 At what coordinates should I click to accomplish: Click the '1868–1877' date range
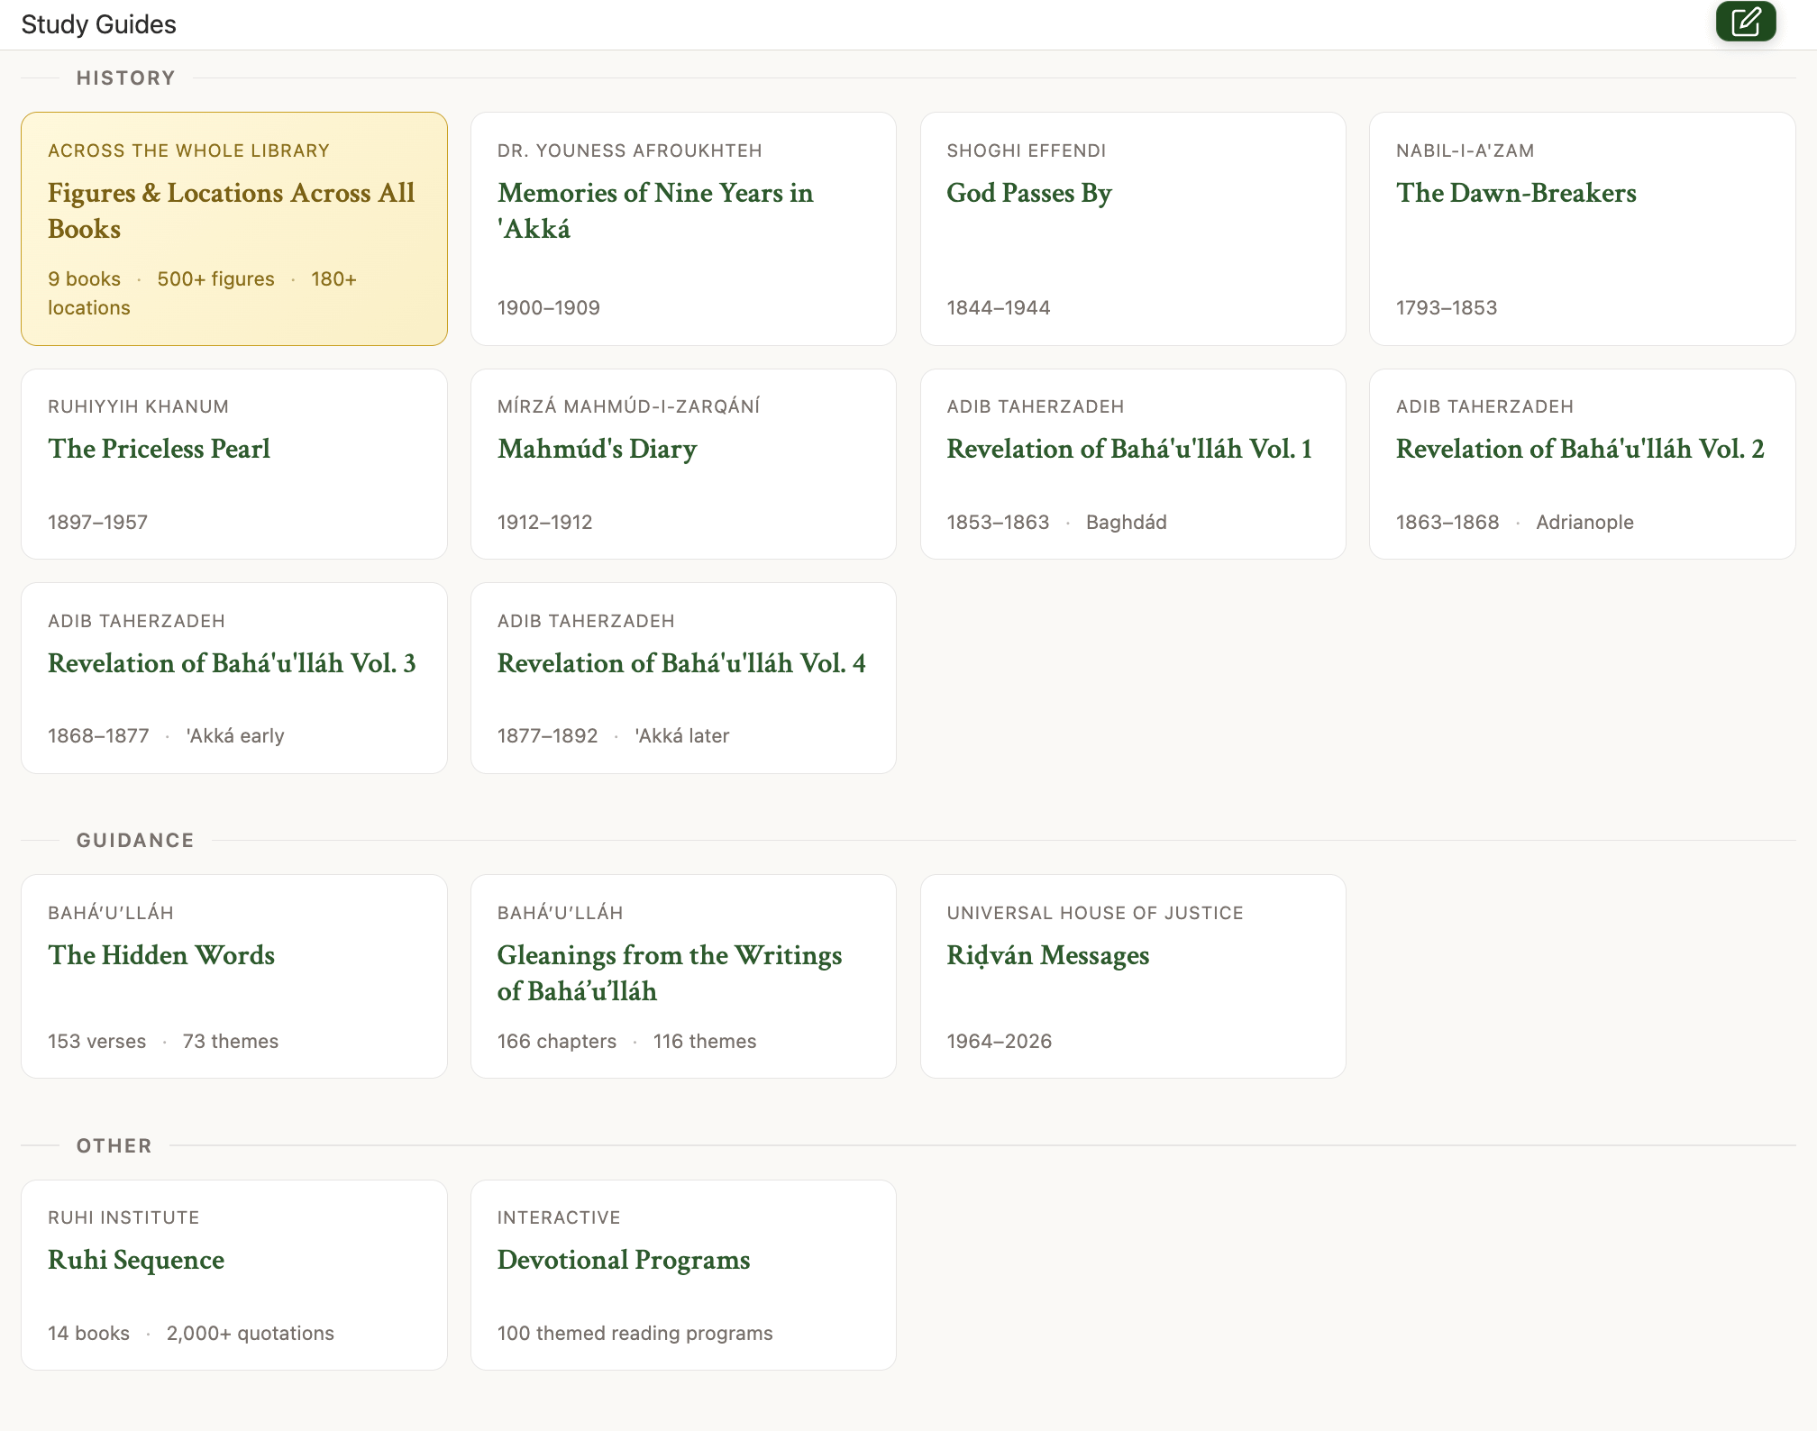click(98, 736)
